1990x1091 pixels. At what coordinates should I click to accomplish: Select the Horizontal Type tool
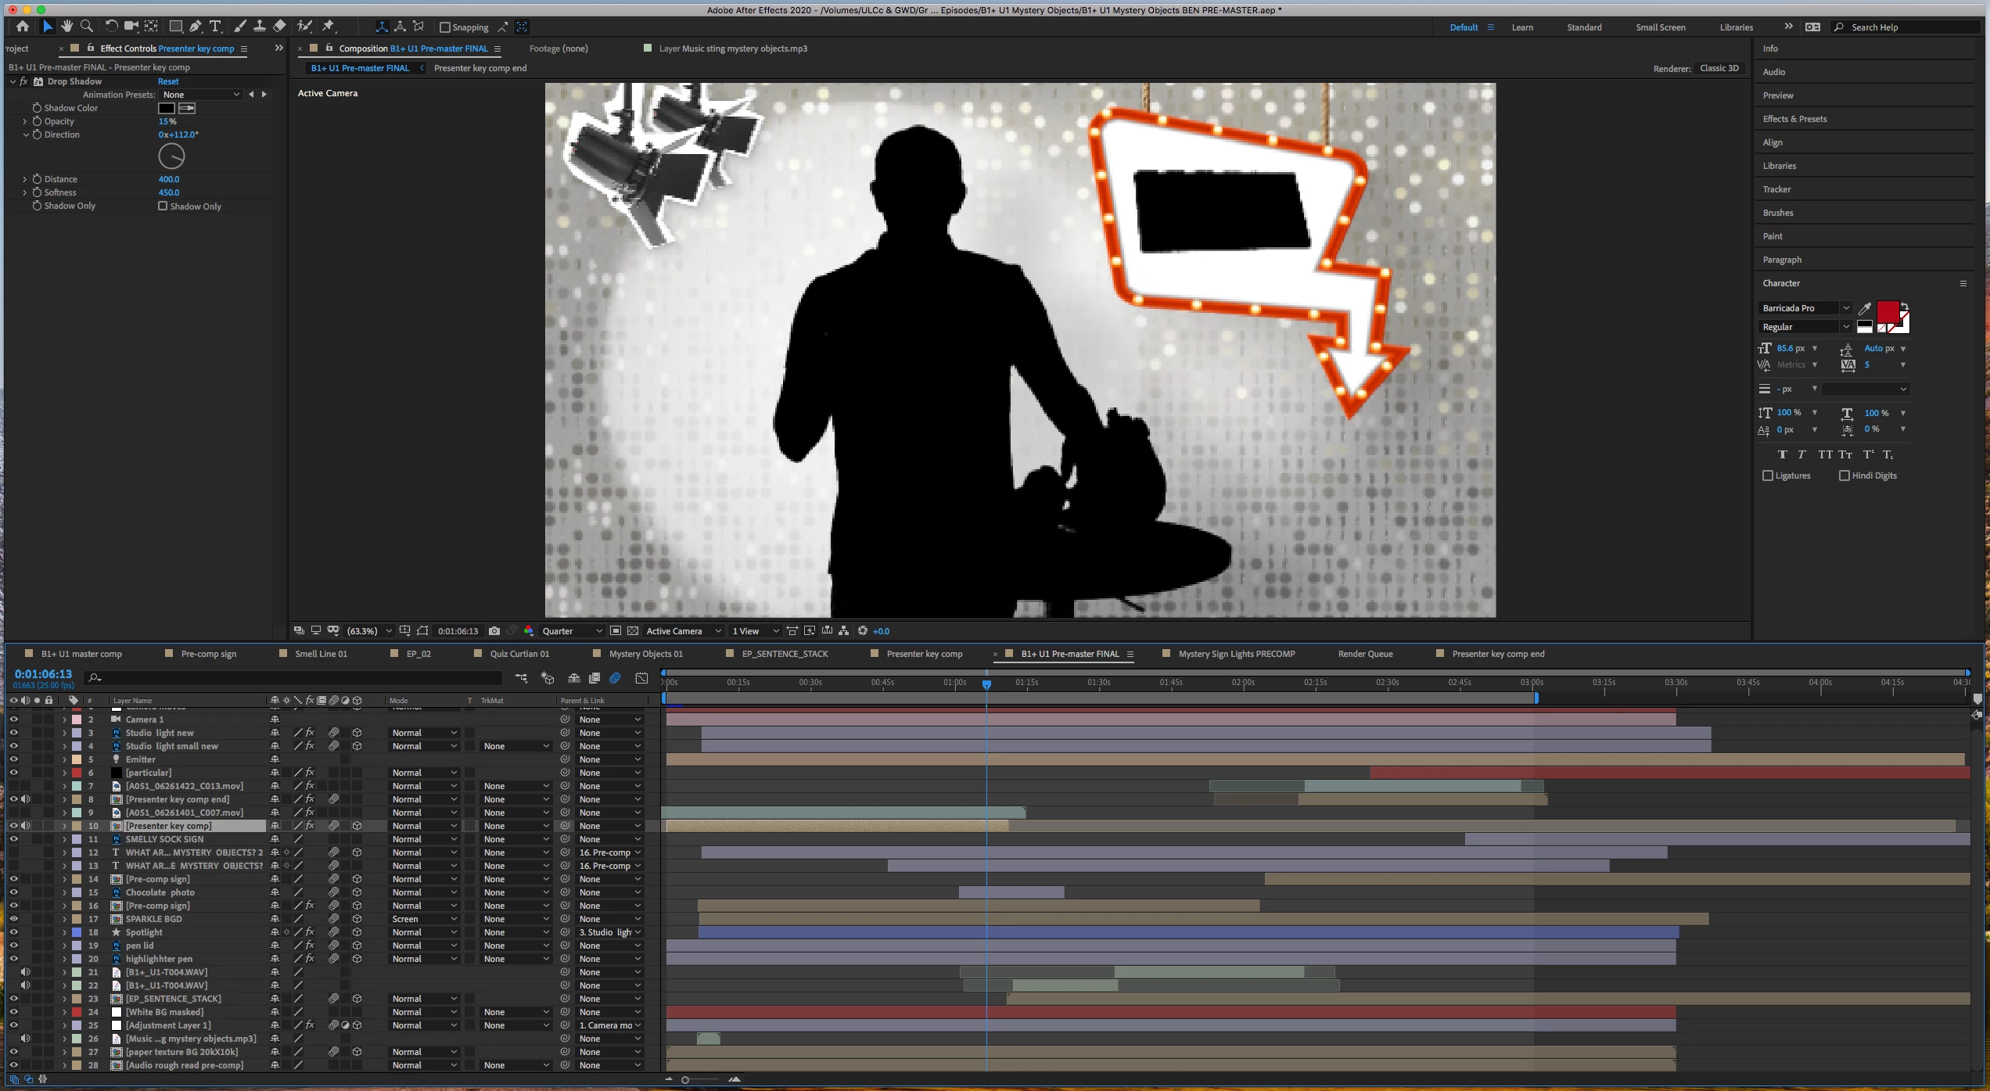(x=215, y=27)
